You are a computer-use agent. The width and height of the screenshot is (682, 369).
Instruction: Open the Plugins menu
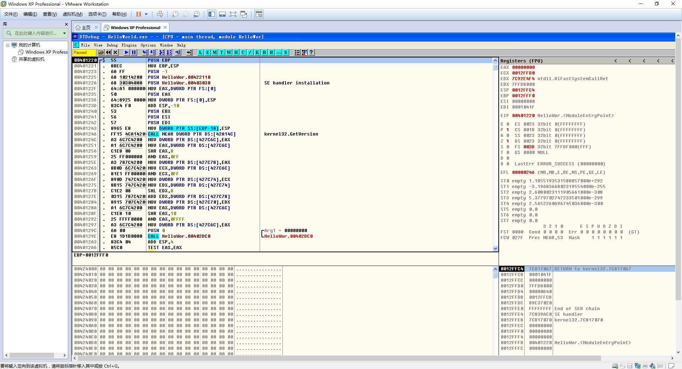click(129, 45)
